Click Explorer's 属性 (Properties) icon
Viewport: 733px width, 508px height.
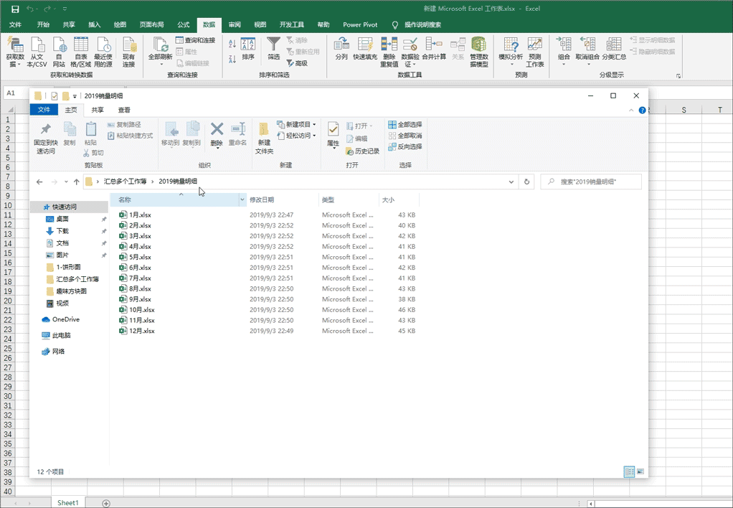pyautogui.click(x=333, y=130)
